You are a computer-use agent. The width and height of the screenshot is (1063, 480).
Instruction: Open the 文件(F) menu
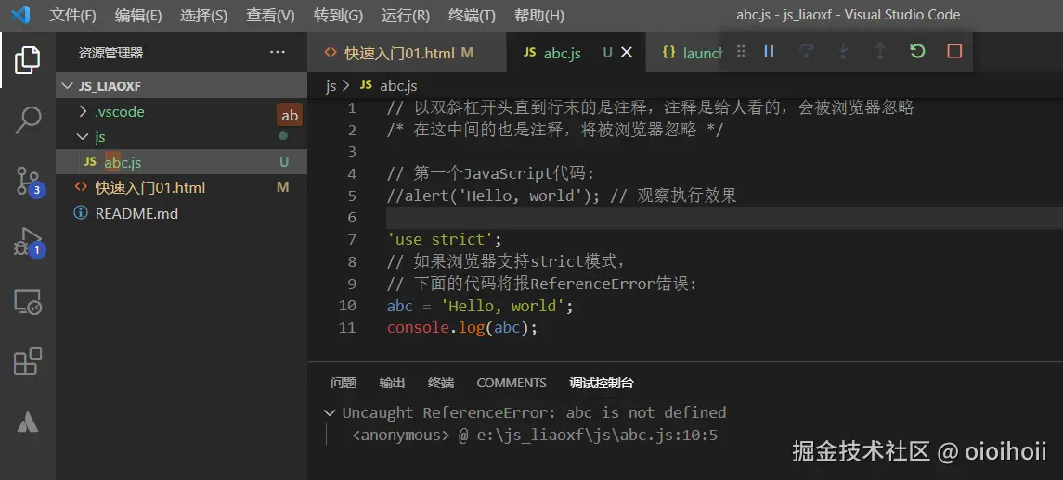tap(72, 15)
